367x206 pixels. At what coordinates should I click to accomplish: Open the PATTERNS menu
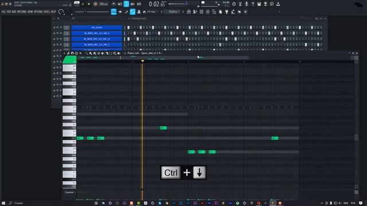pyautogui.click(x=22, y=11)
